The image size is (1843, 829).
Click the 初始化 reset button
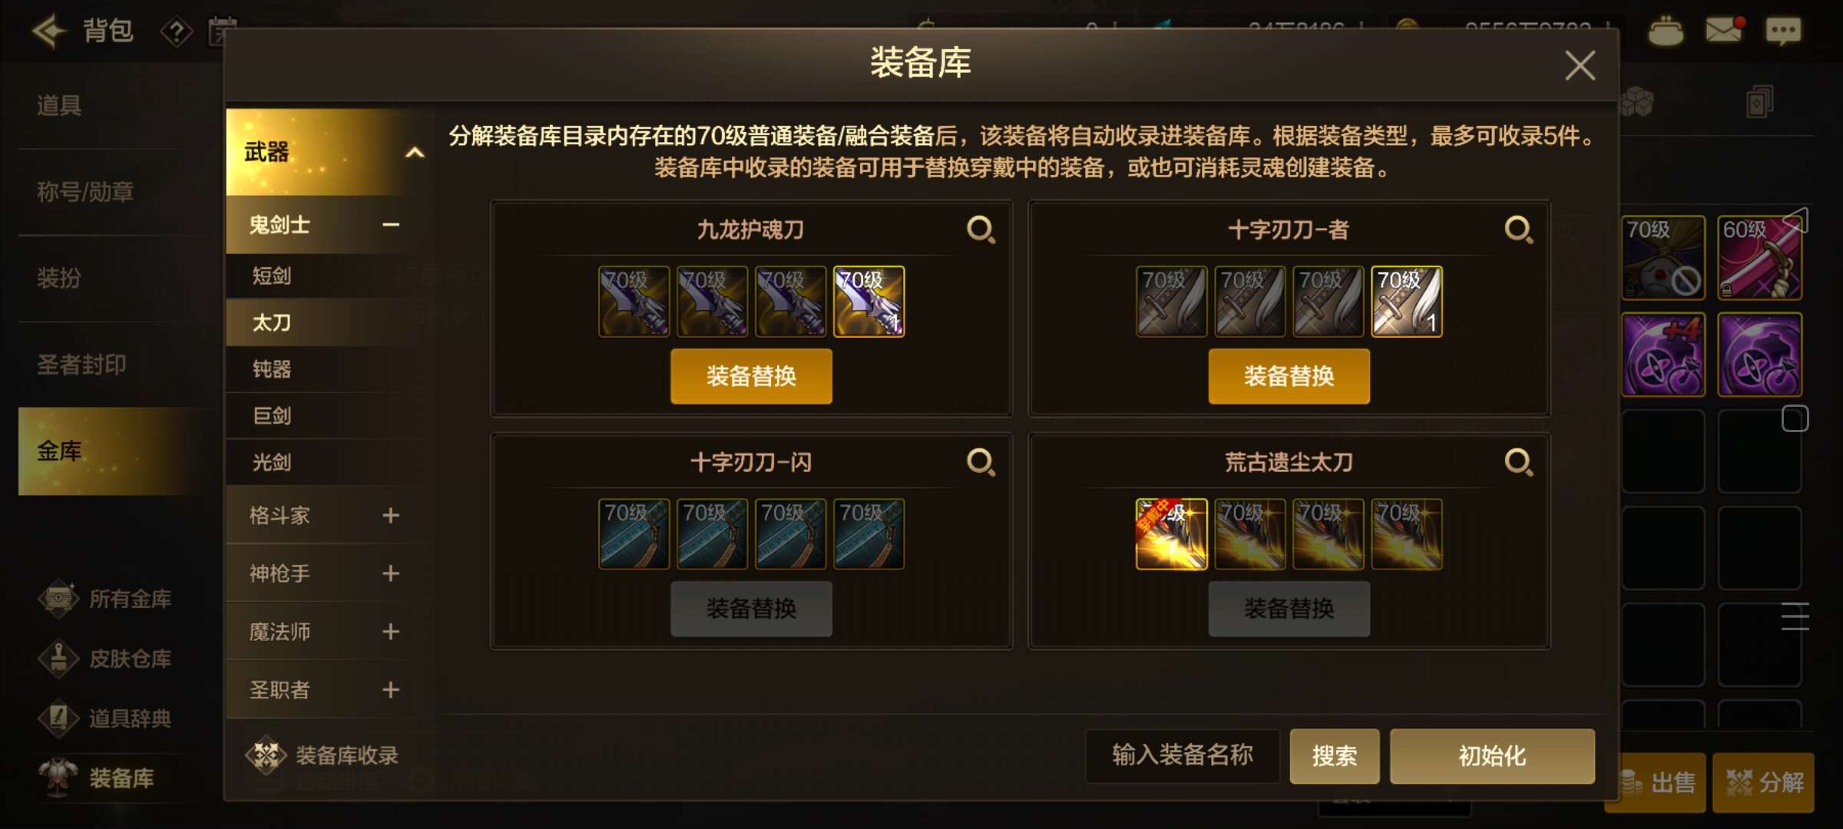pos(1492,756)
